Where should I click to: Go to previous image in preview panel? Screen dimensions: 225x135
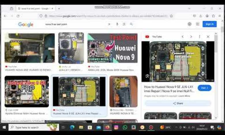click(183, 37)
